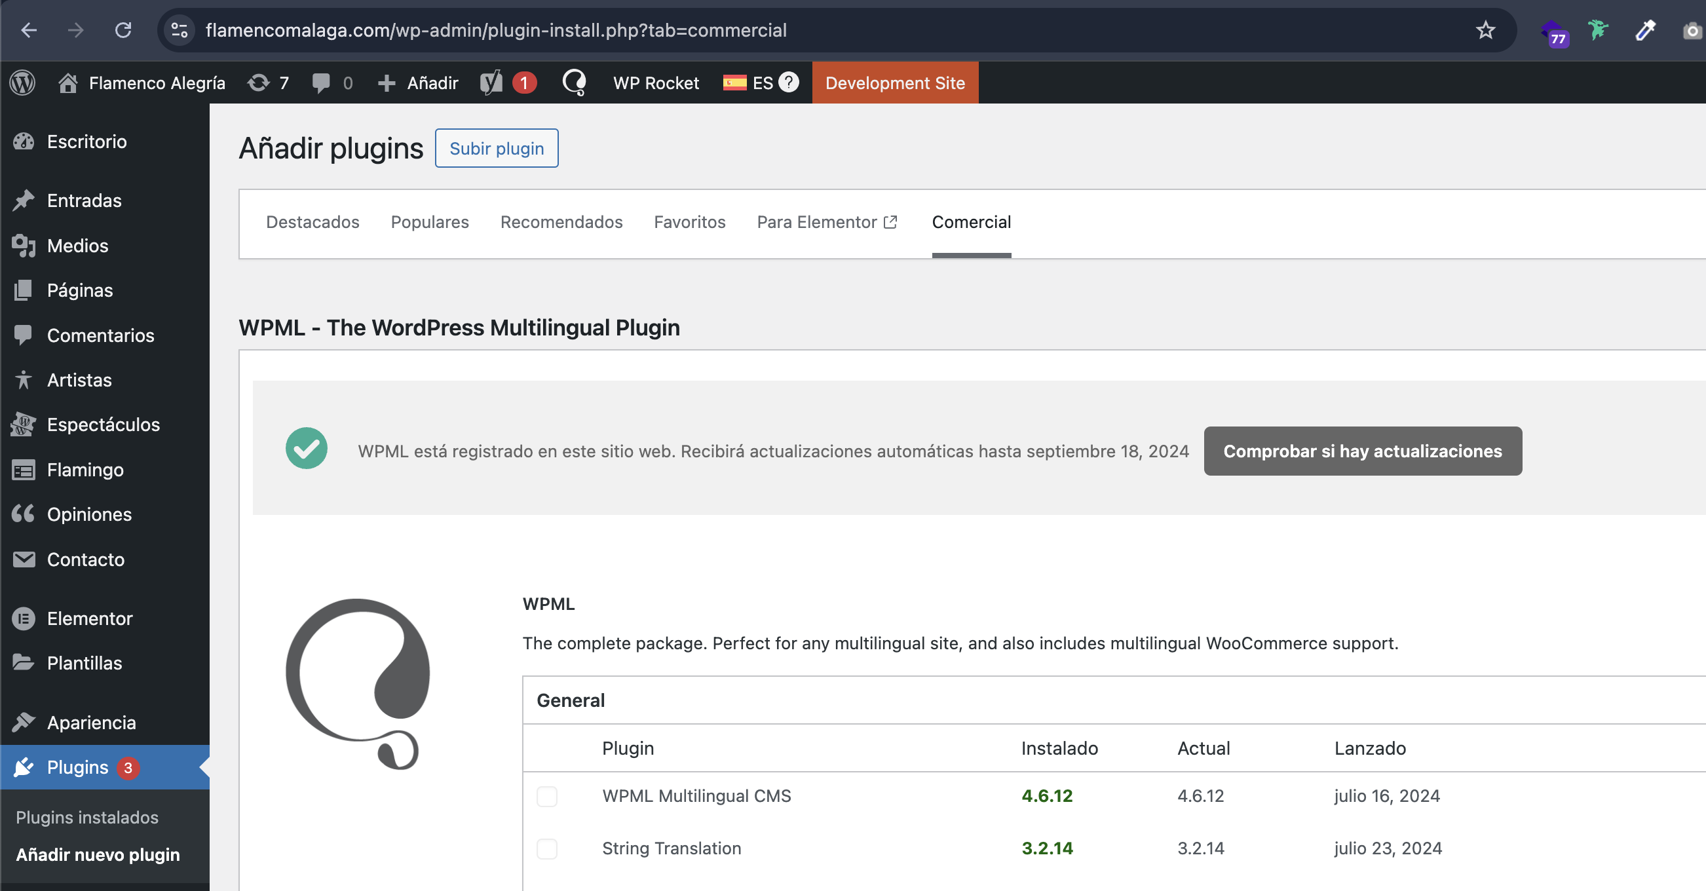The height and width of the screenshot is (891, 1706).
Task: Open the Añadir new content menu
Action: tap(419, 83)
